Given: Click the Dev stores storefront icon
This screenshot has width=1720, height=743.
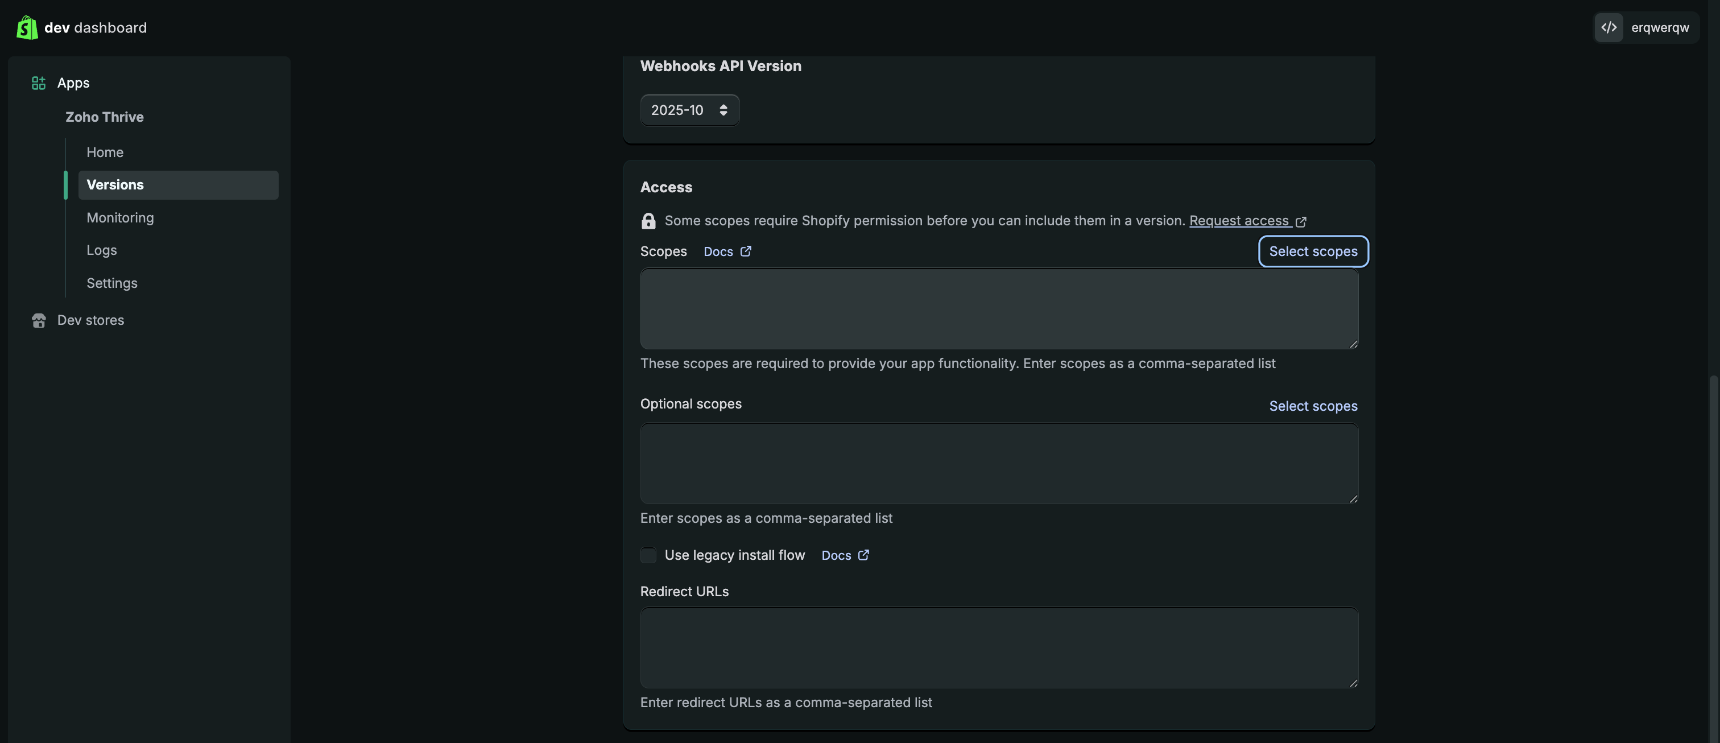Looking at the screenshot, I should 39,320.
